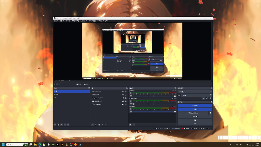Viewport: 261px width, 147px height.
Task: Click the virtual camera button in Controls
Action: [x=193, y=113]
